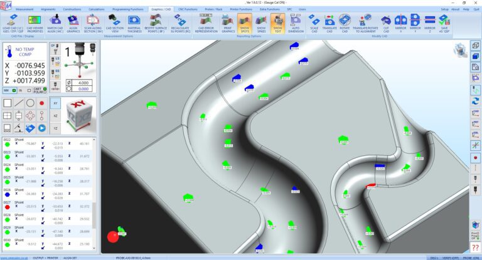Select the bolt-circle pattern tool
Viewport: 482px width, 260px height.
[x=30, y=116]
